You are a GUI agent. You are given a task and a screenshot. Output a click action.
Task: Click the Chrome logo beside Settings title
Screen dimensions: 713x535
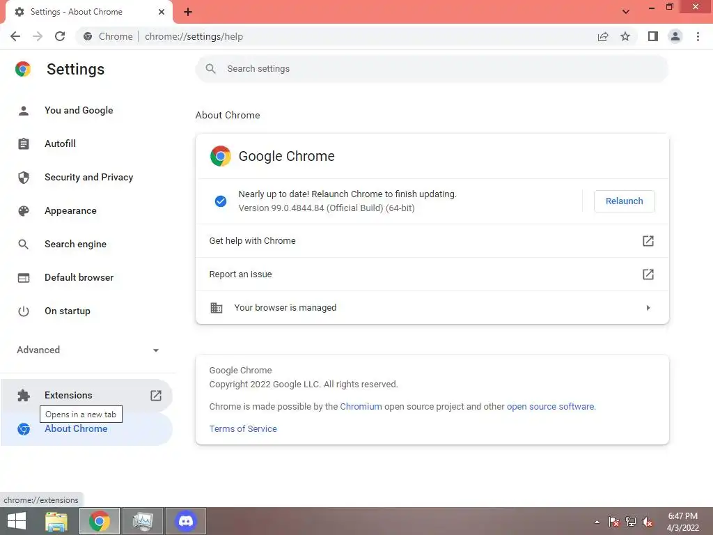(x=23, y=69)
